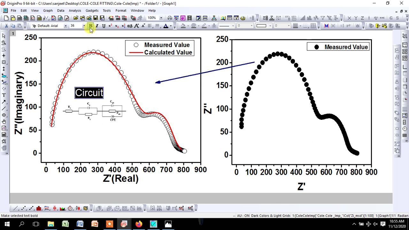Open the line style dropdown
The height and width of the screenshot is (230, 409).
pyautogui.click(x=227, y=26)
